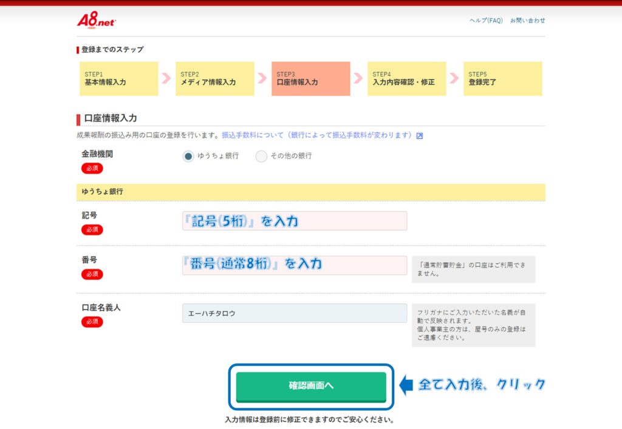This screenshot has height=429, width=622.
Task: Open the ヘルプ(FAQ) link
Action: point(486,21)
